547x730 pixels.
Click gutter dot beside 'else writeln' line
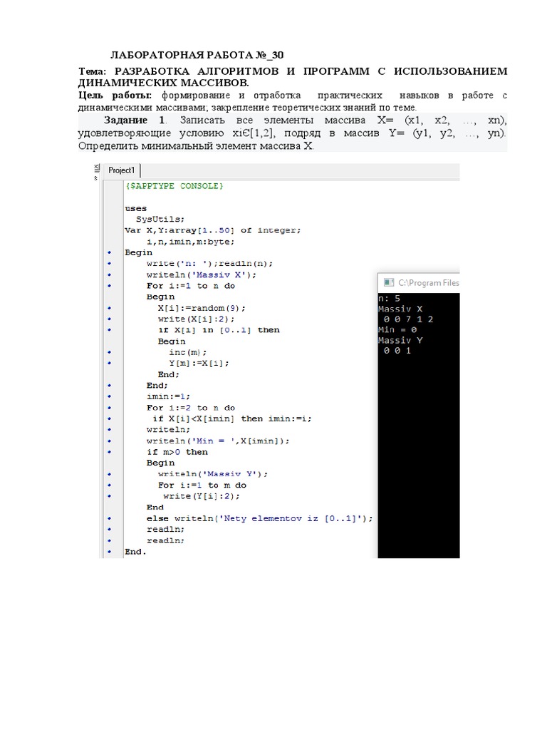click(x=110, y=518)
